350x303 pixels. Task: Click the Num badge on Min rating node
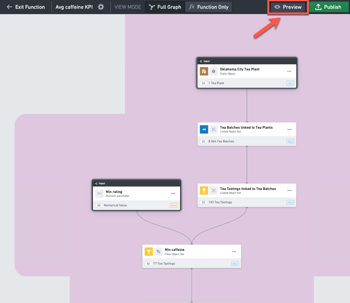click(174, 205)
